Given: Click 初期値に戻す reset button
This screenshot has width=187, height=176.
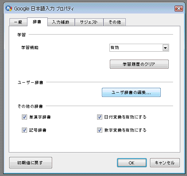Looking at the screenshot, I should [x=31, y=162].
